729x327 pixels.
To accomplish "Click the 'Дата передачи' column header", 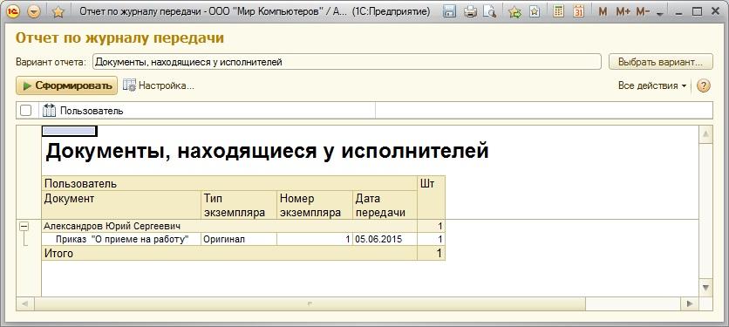I will click(385, 205).
